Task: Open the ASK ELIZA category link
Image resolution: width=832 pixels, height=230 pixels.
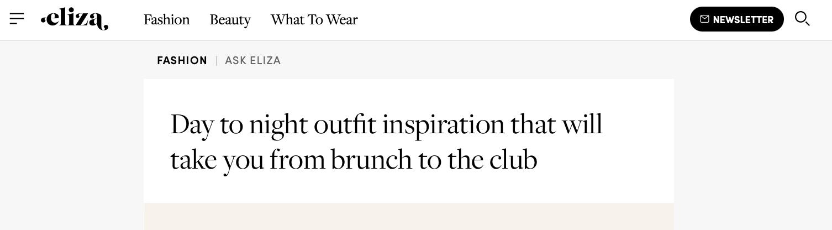Action: click(x=252, y=61)
